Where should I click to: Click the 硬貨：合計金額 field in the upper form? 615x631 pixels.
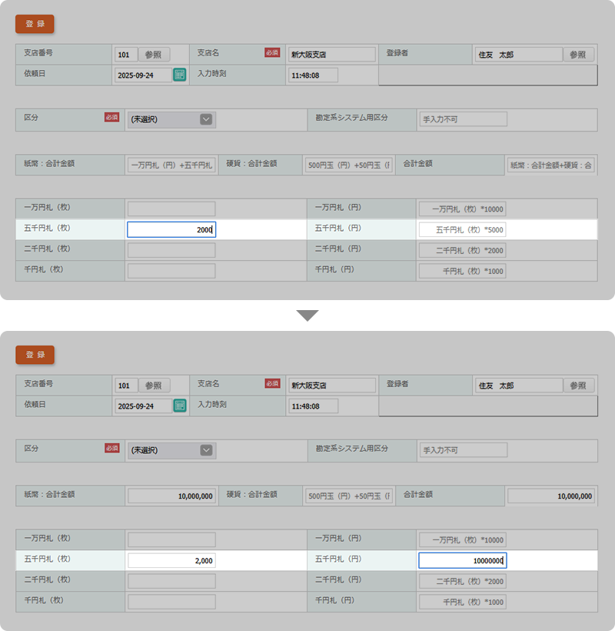(x=348, y=165)
